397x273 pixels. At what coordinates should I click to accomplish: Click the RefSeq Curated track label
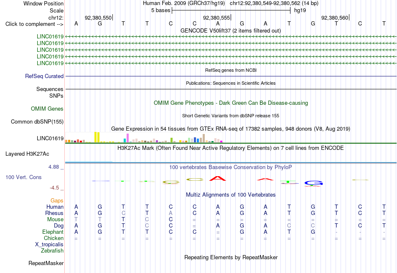click(44, 76)
